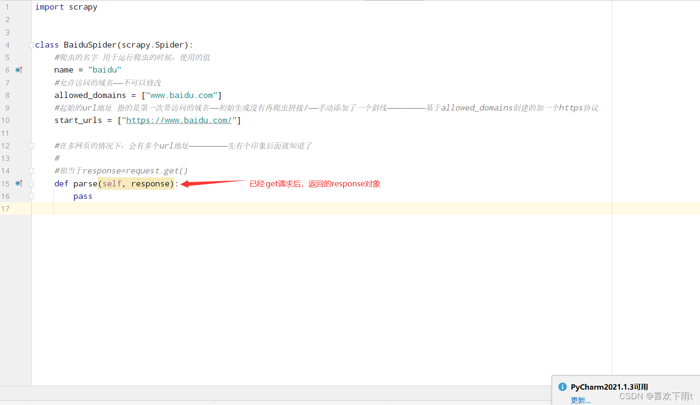
Task: Click the response parameter in parse
Action: tap(150, 184)
